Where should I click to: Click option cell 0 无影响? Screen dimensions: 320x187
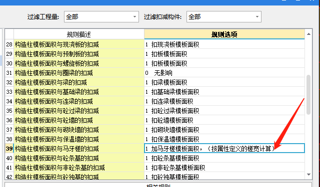(224, 73)
